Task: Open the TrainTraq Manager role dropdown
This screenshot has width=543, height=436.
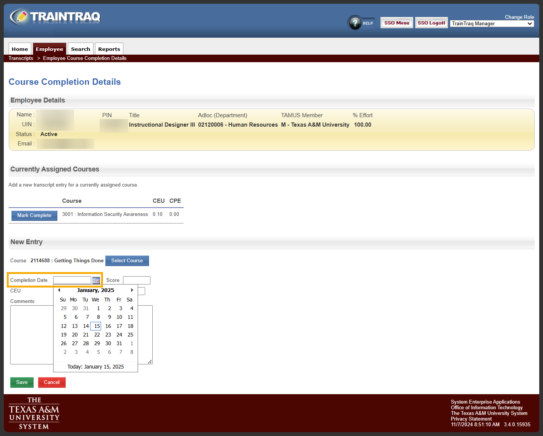Action: click(x=492, y=23)
